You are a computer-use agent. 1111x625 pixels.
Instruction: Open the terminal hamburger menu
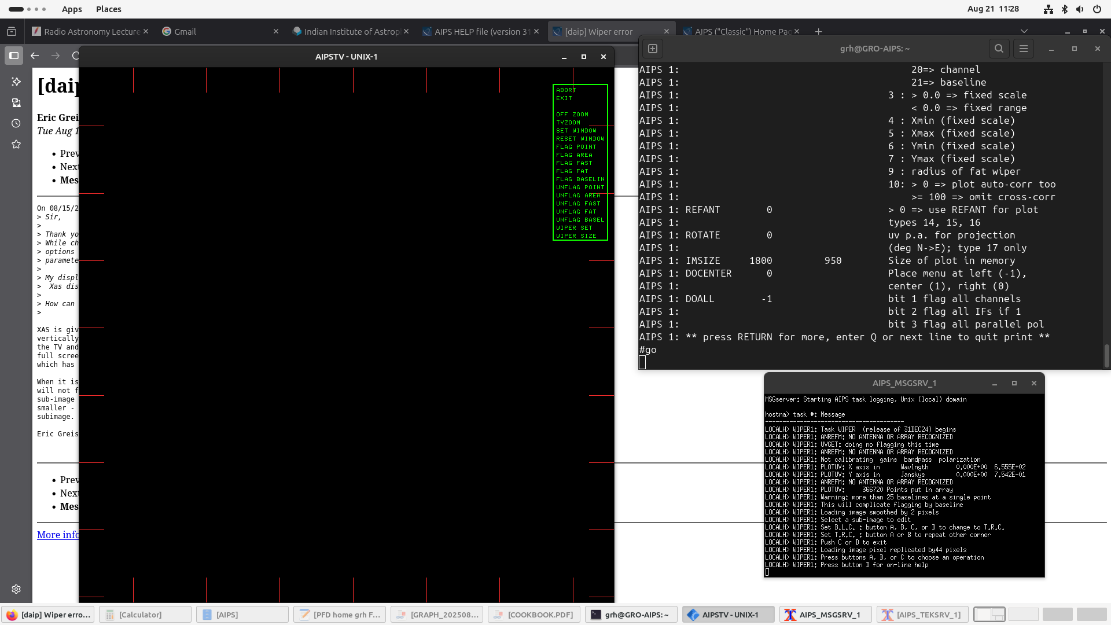point(1023,49)
